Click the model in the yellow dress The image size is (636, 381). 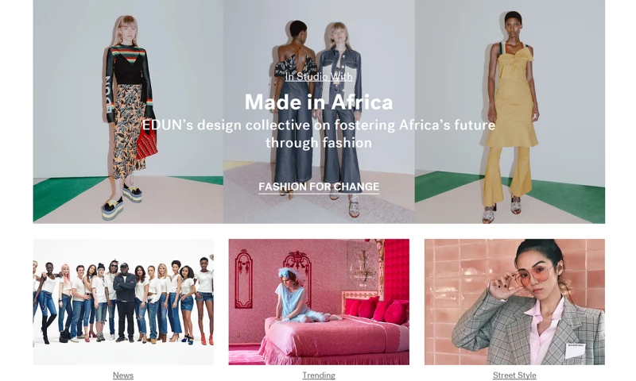(x=511, y=117)
